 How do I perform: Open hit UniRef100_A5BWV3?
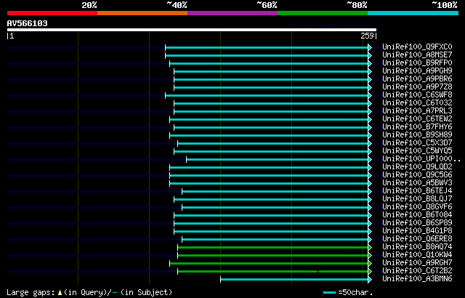(x=417, y=183)
